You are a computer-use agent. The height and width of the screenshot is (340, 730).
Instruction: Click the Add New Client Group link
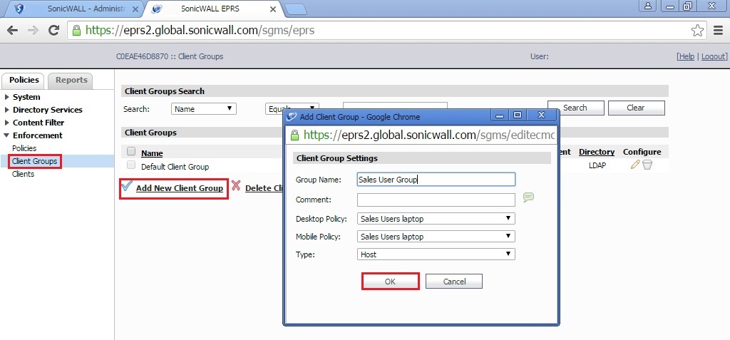pyautogui.click(x=179, y=188)
